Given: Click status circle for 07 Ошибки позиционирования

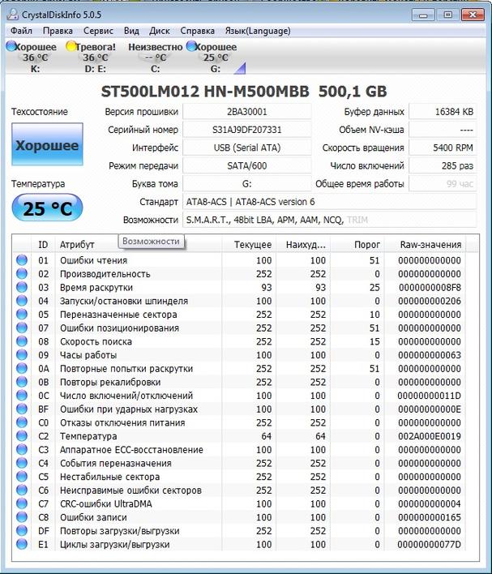Looking at the screenshot, I should click(x=22, y=328).
